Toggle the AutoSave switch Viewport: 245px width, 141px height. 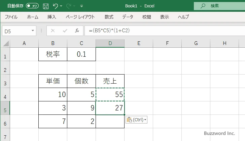32,6
